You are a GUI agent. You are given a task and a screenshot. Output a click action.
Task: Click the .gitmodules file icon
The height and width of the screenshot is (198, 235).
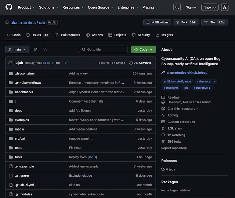(11, 194)
